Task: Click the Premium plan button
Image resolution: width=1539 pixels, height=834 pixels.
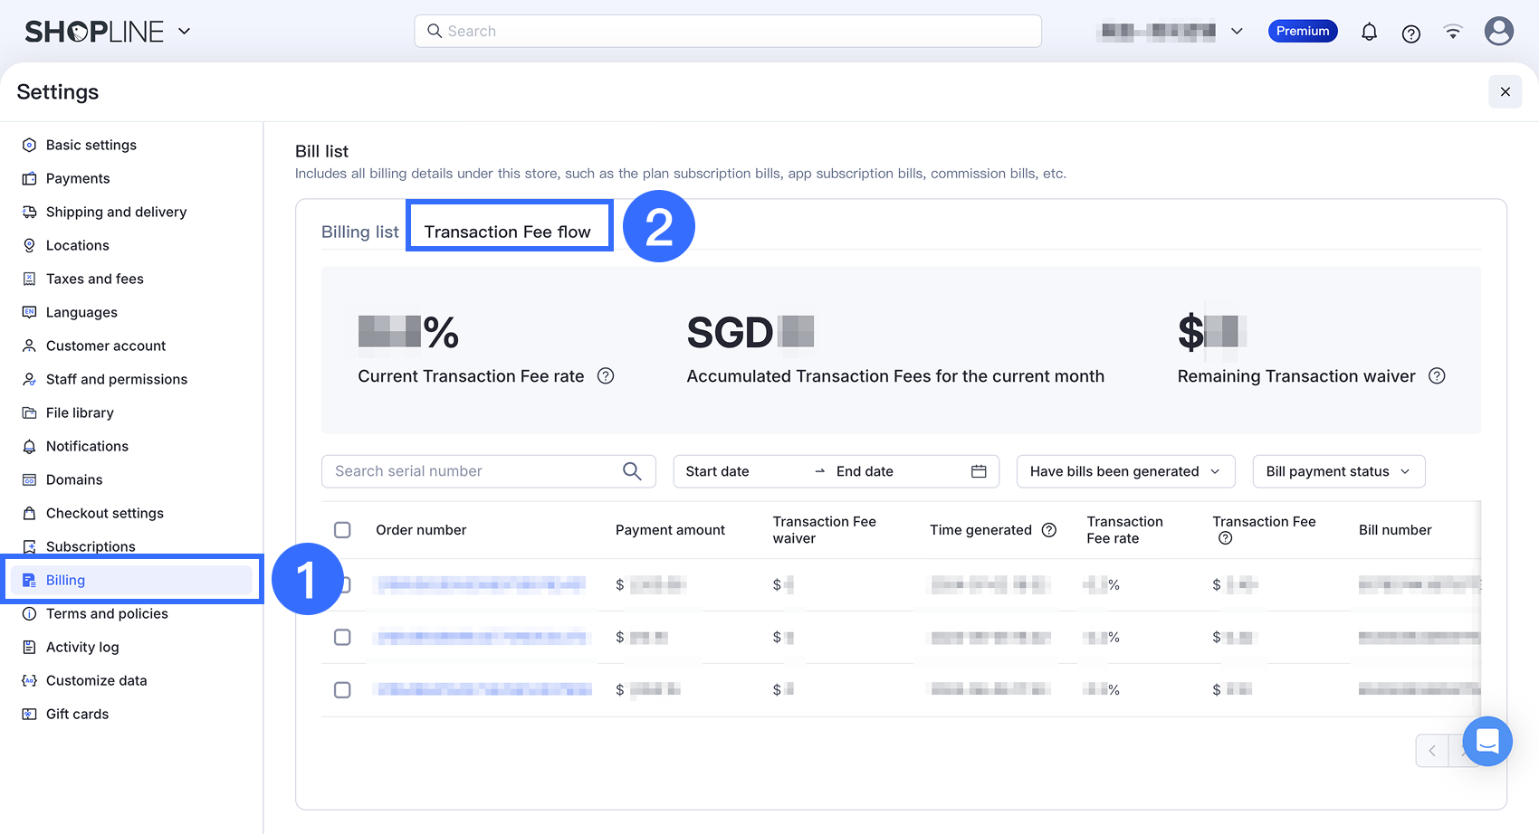Action: coord(1303,31)
